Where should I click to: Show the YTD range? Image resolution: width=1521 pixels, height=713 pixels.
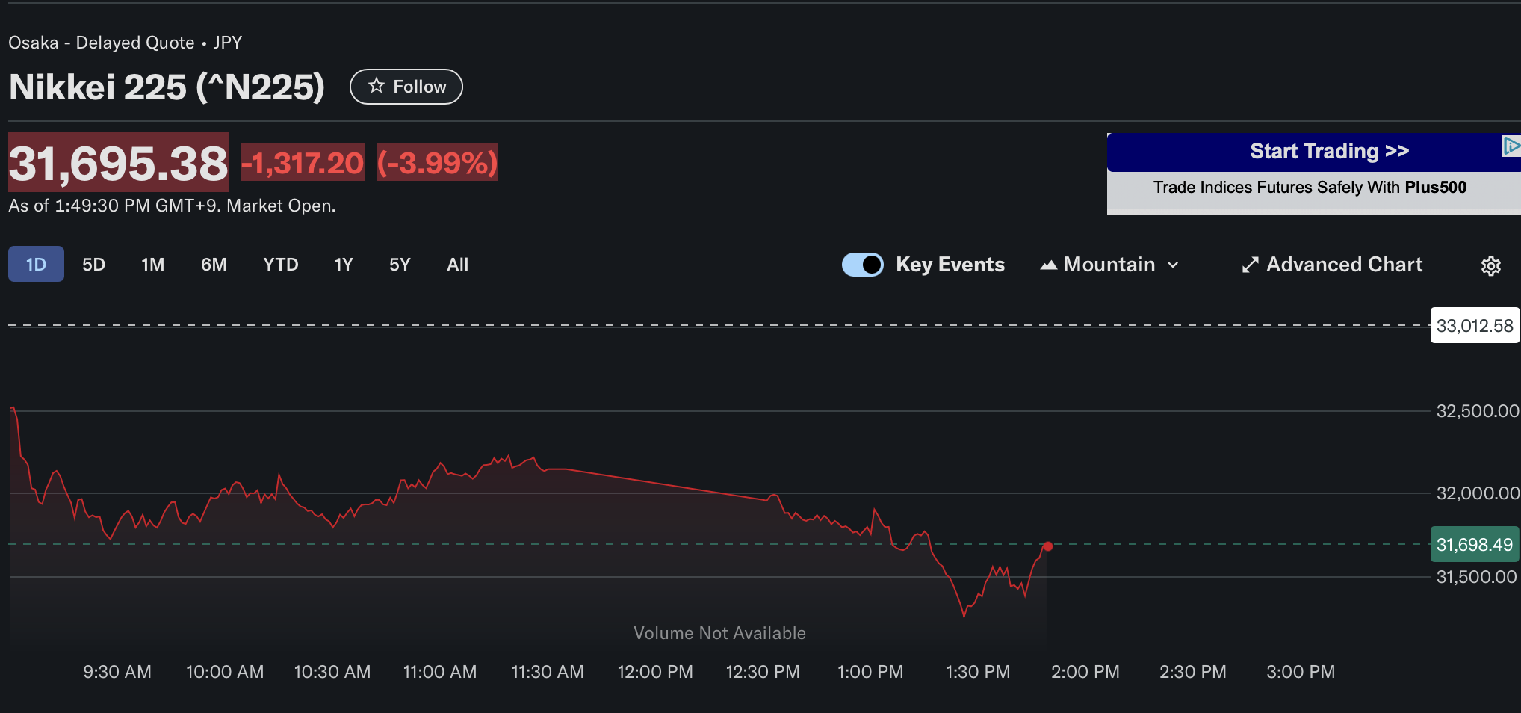(x=280, y=265)
